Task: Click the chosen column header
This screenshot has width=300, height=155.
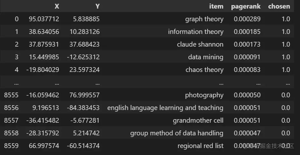Action: 279,6
